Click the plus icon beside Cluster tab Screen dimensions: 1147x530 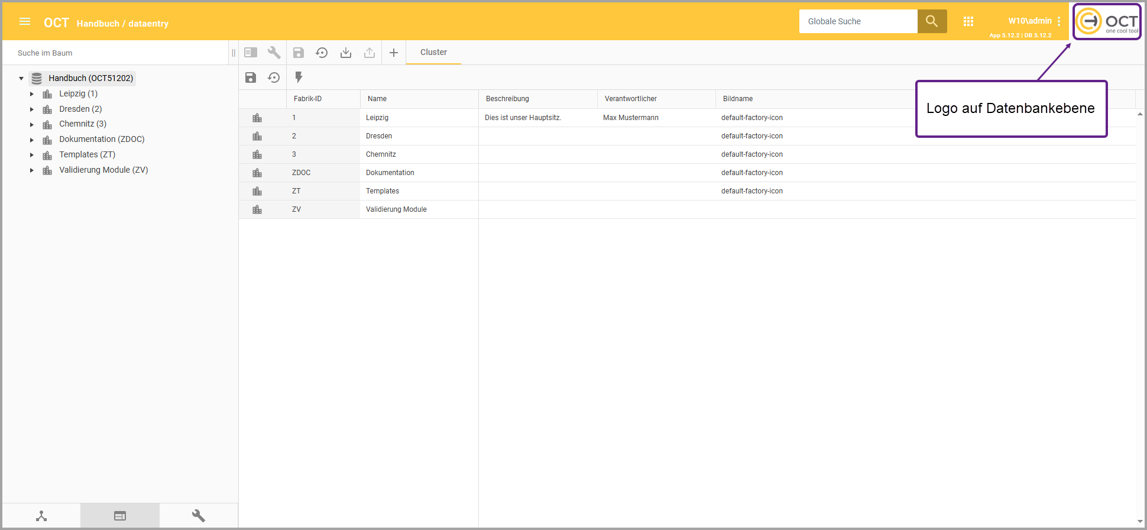394,53
